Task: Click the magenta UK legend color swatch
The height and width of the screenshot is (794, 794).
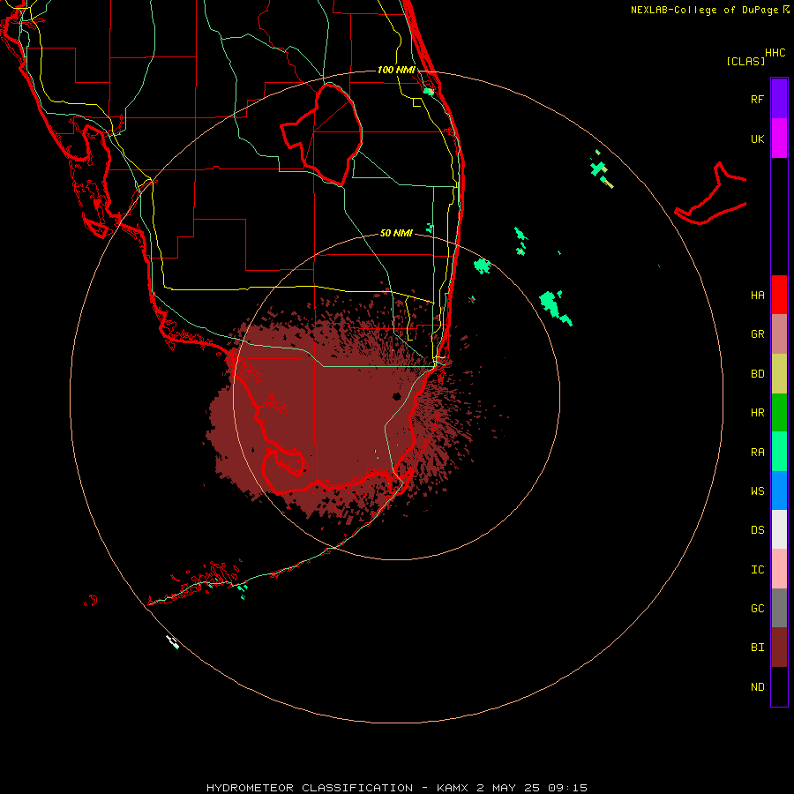Action: point(779,139)
